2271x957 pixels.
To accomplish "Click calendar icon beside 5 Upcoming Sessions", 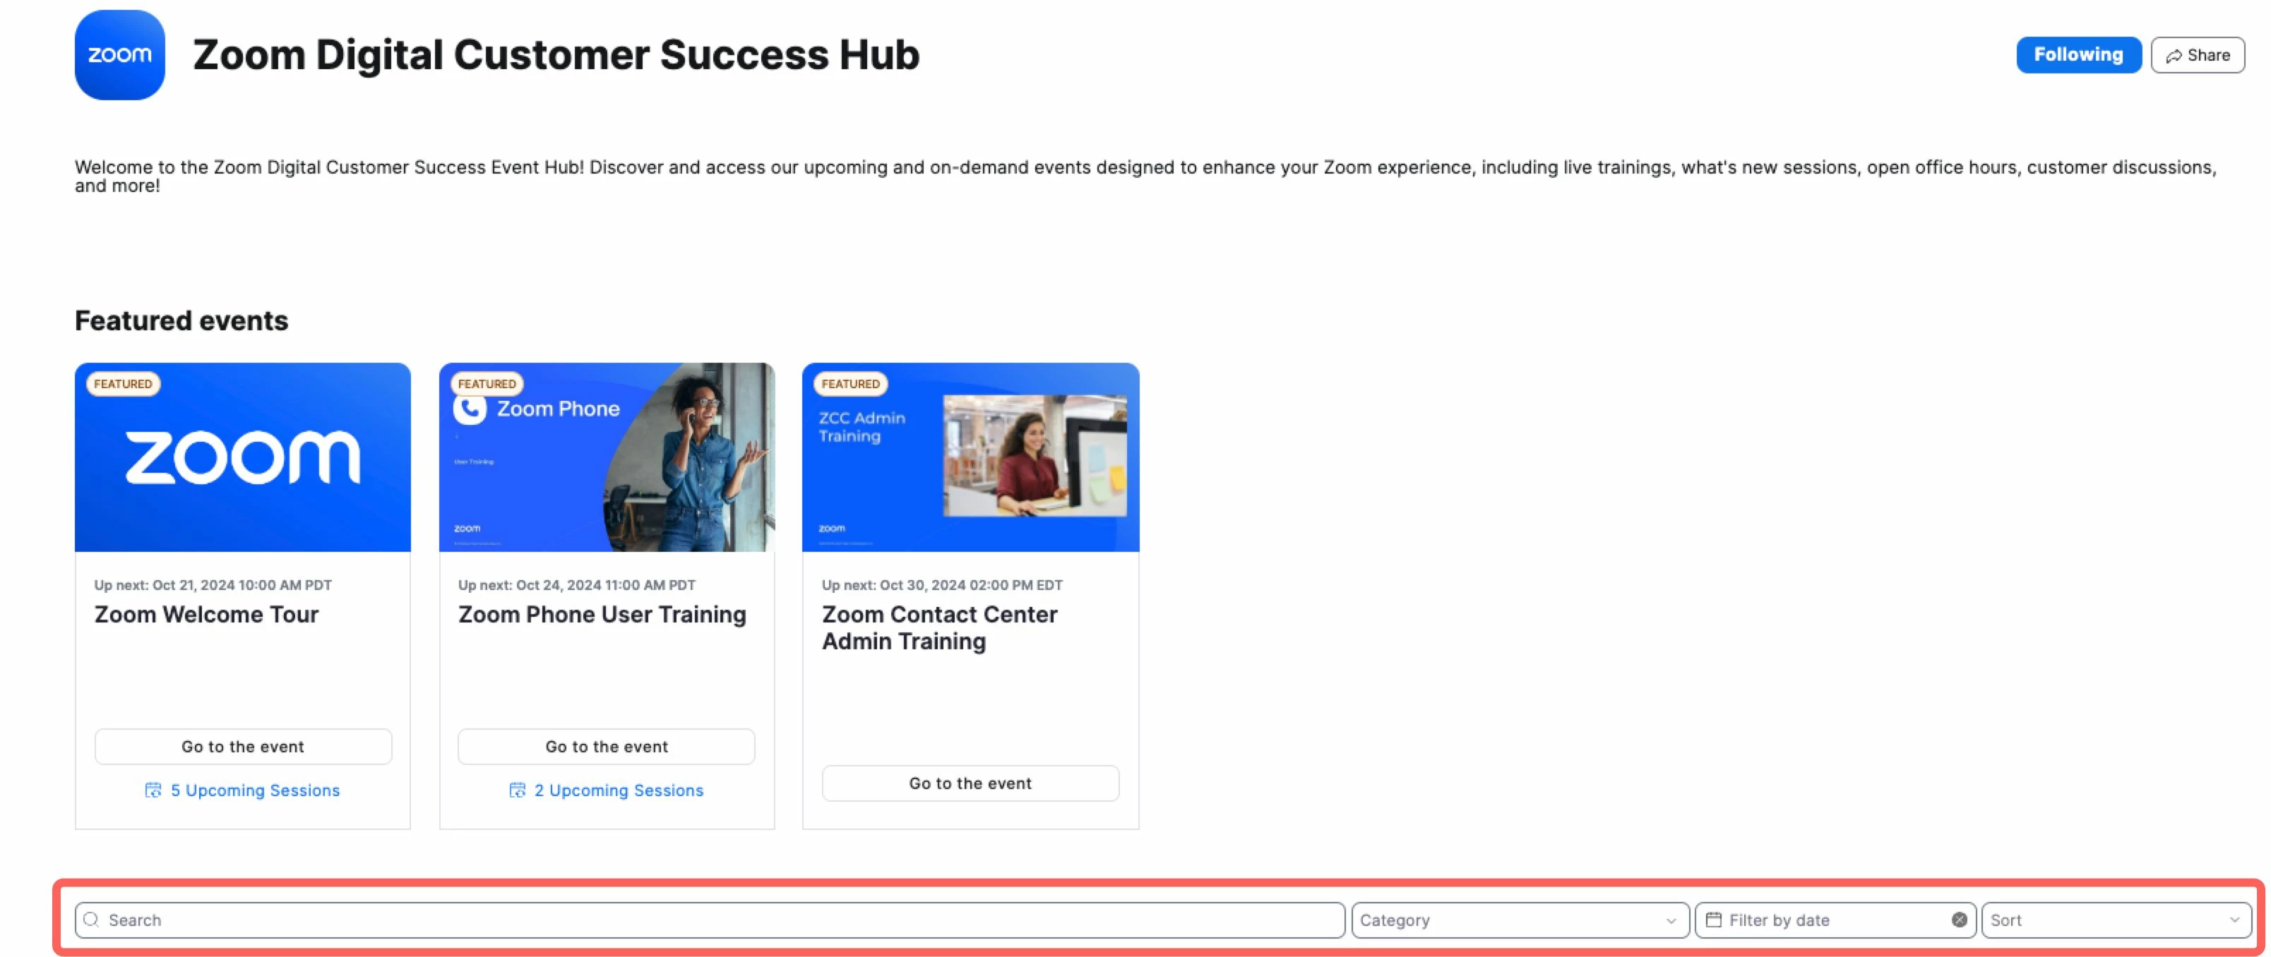I will click(153, 790).
